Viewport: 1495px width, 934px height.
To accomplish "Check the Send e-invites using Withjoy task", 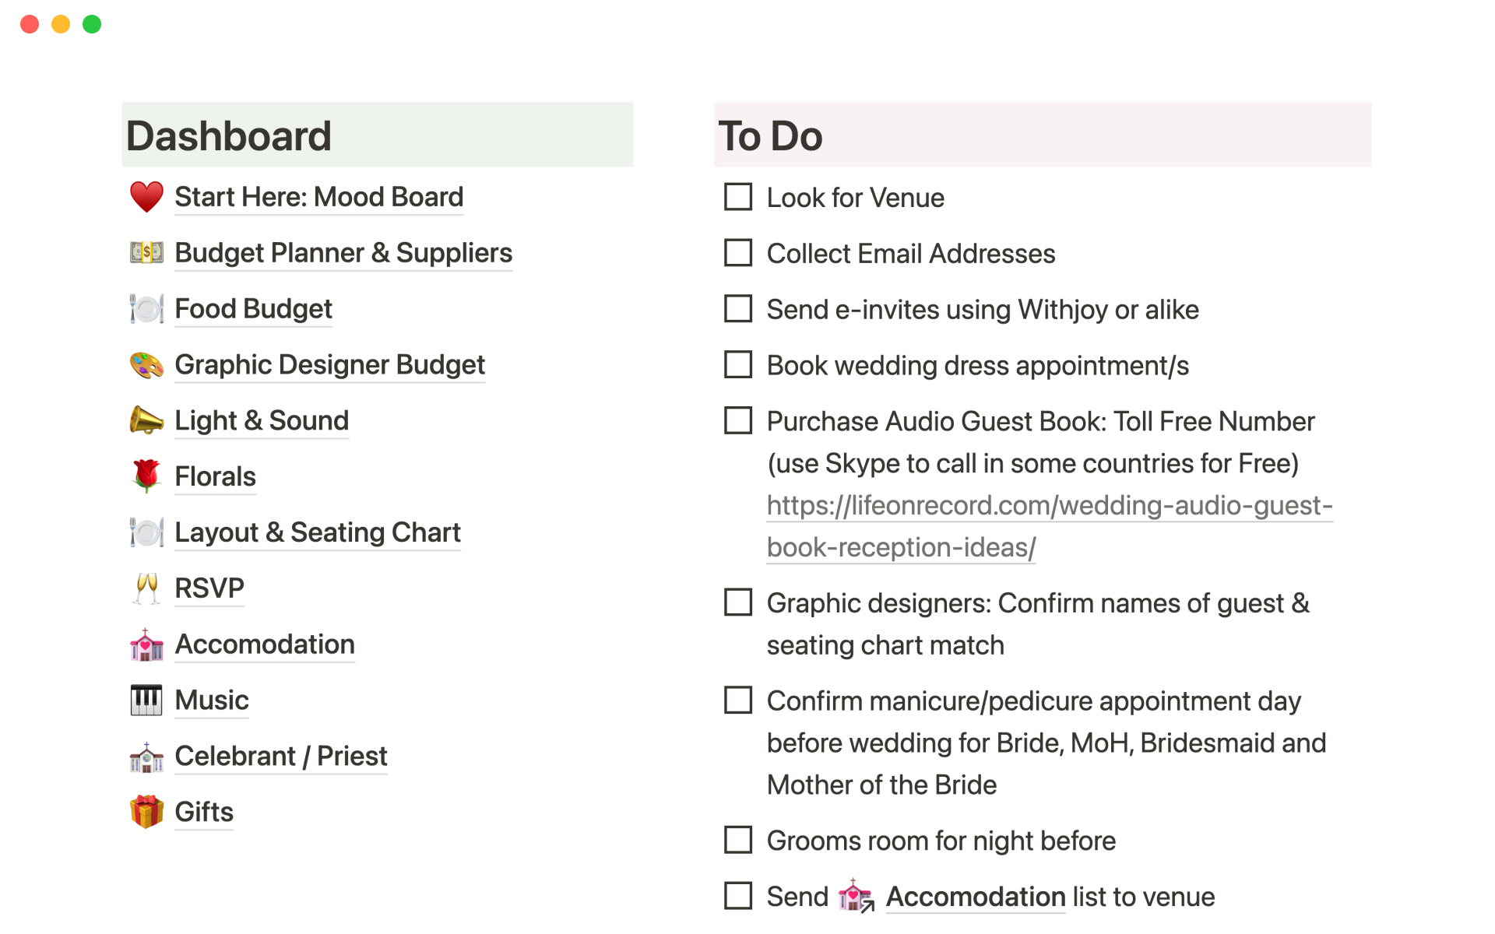I will coord(737,309).
